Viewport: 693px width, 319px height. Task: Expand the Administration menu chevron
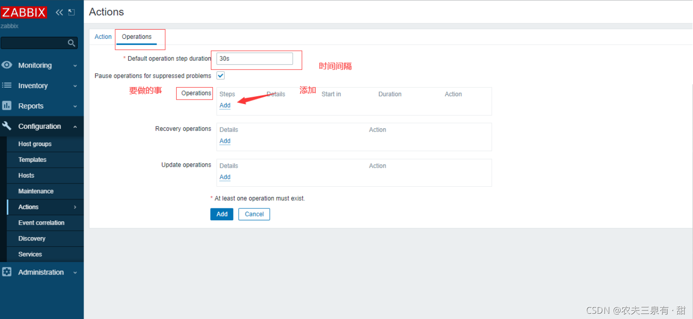[75, 273]
